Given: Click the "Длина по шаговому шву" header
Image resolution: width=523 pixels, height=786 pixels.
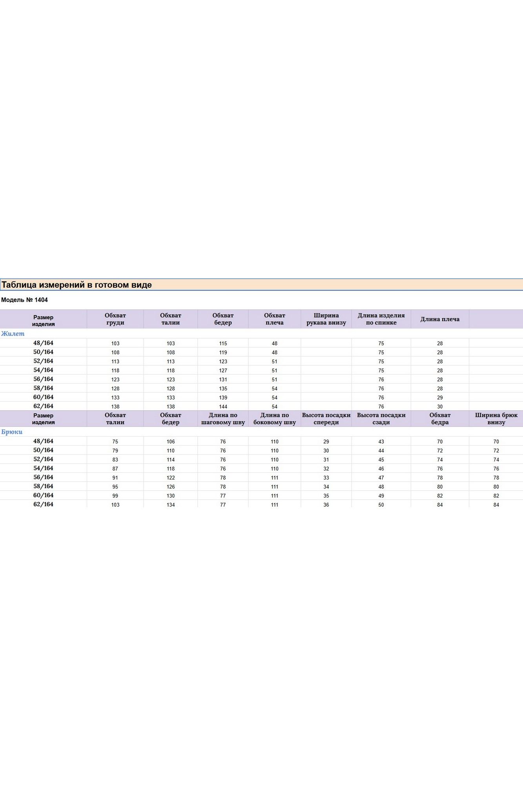Looking at the screenshot, I should click(223, 419).
